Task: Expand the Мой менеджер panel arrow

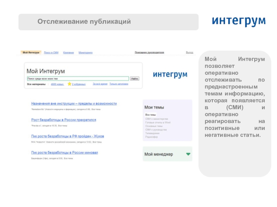Action: [x=188, y=154]
